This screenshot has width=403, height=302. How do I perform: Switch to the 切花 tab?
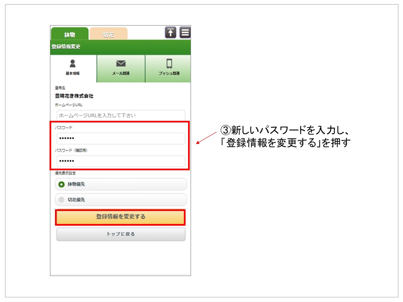(x=108, y=34)
